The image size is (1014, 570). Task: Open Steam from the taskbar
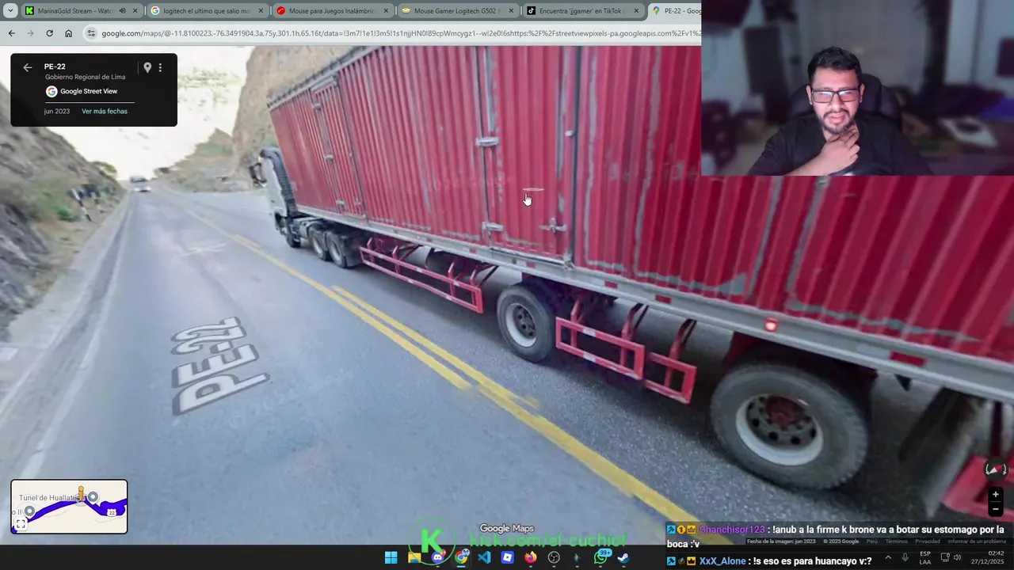click(x=623, y=557)
